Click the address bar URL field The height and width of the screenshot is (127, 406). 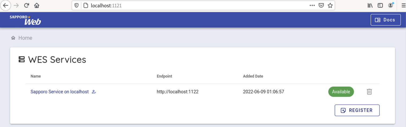[187, 5]
